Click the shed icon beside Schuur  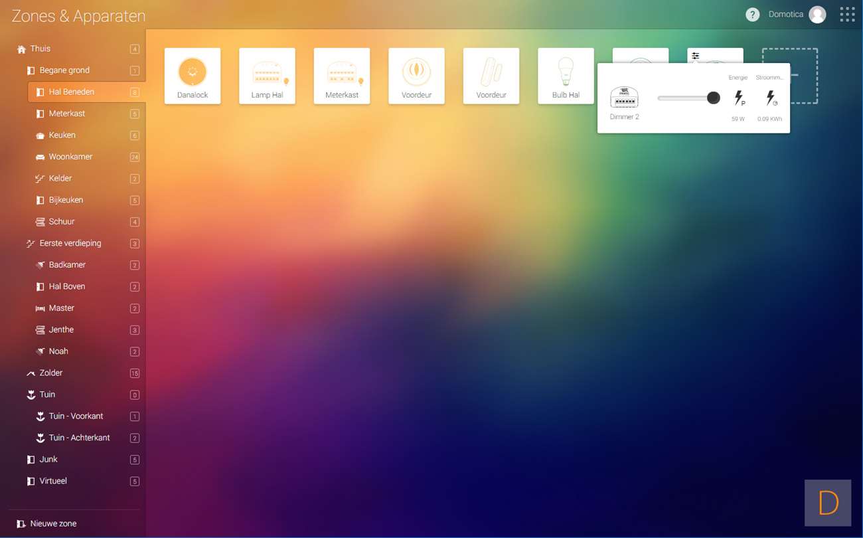[x=40, y=222]
